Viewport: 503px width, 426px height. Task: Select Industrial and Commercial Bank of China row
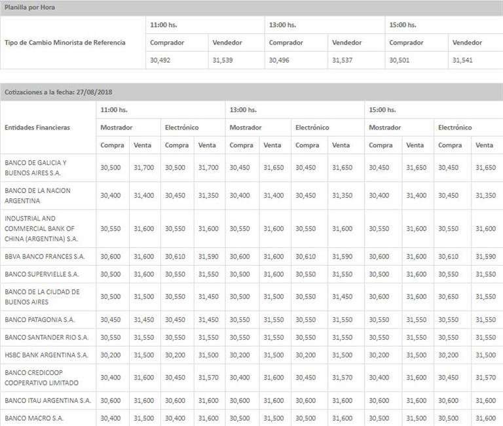tap(41, 228)
